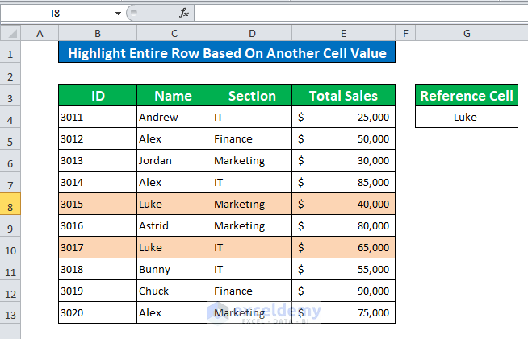Select the row 1 header
This screenshot has width=528, height=339.
point(10,54)
